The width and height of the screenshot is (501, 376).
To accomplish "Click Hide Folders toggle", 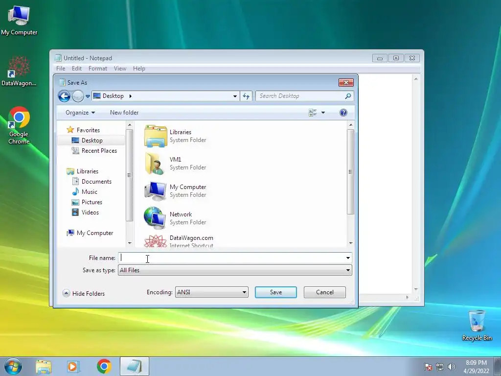I will point(84,294).
